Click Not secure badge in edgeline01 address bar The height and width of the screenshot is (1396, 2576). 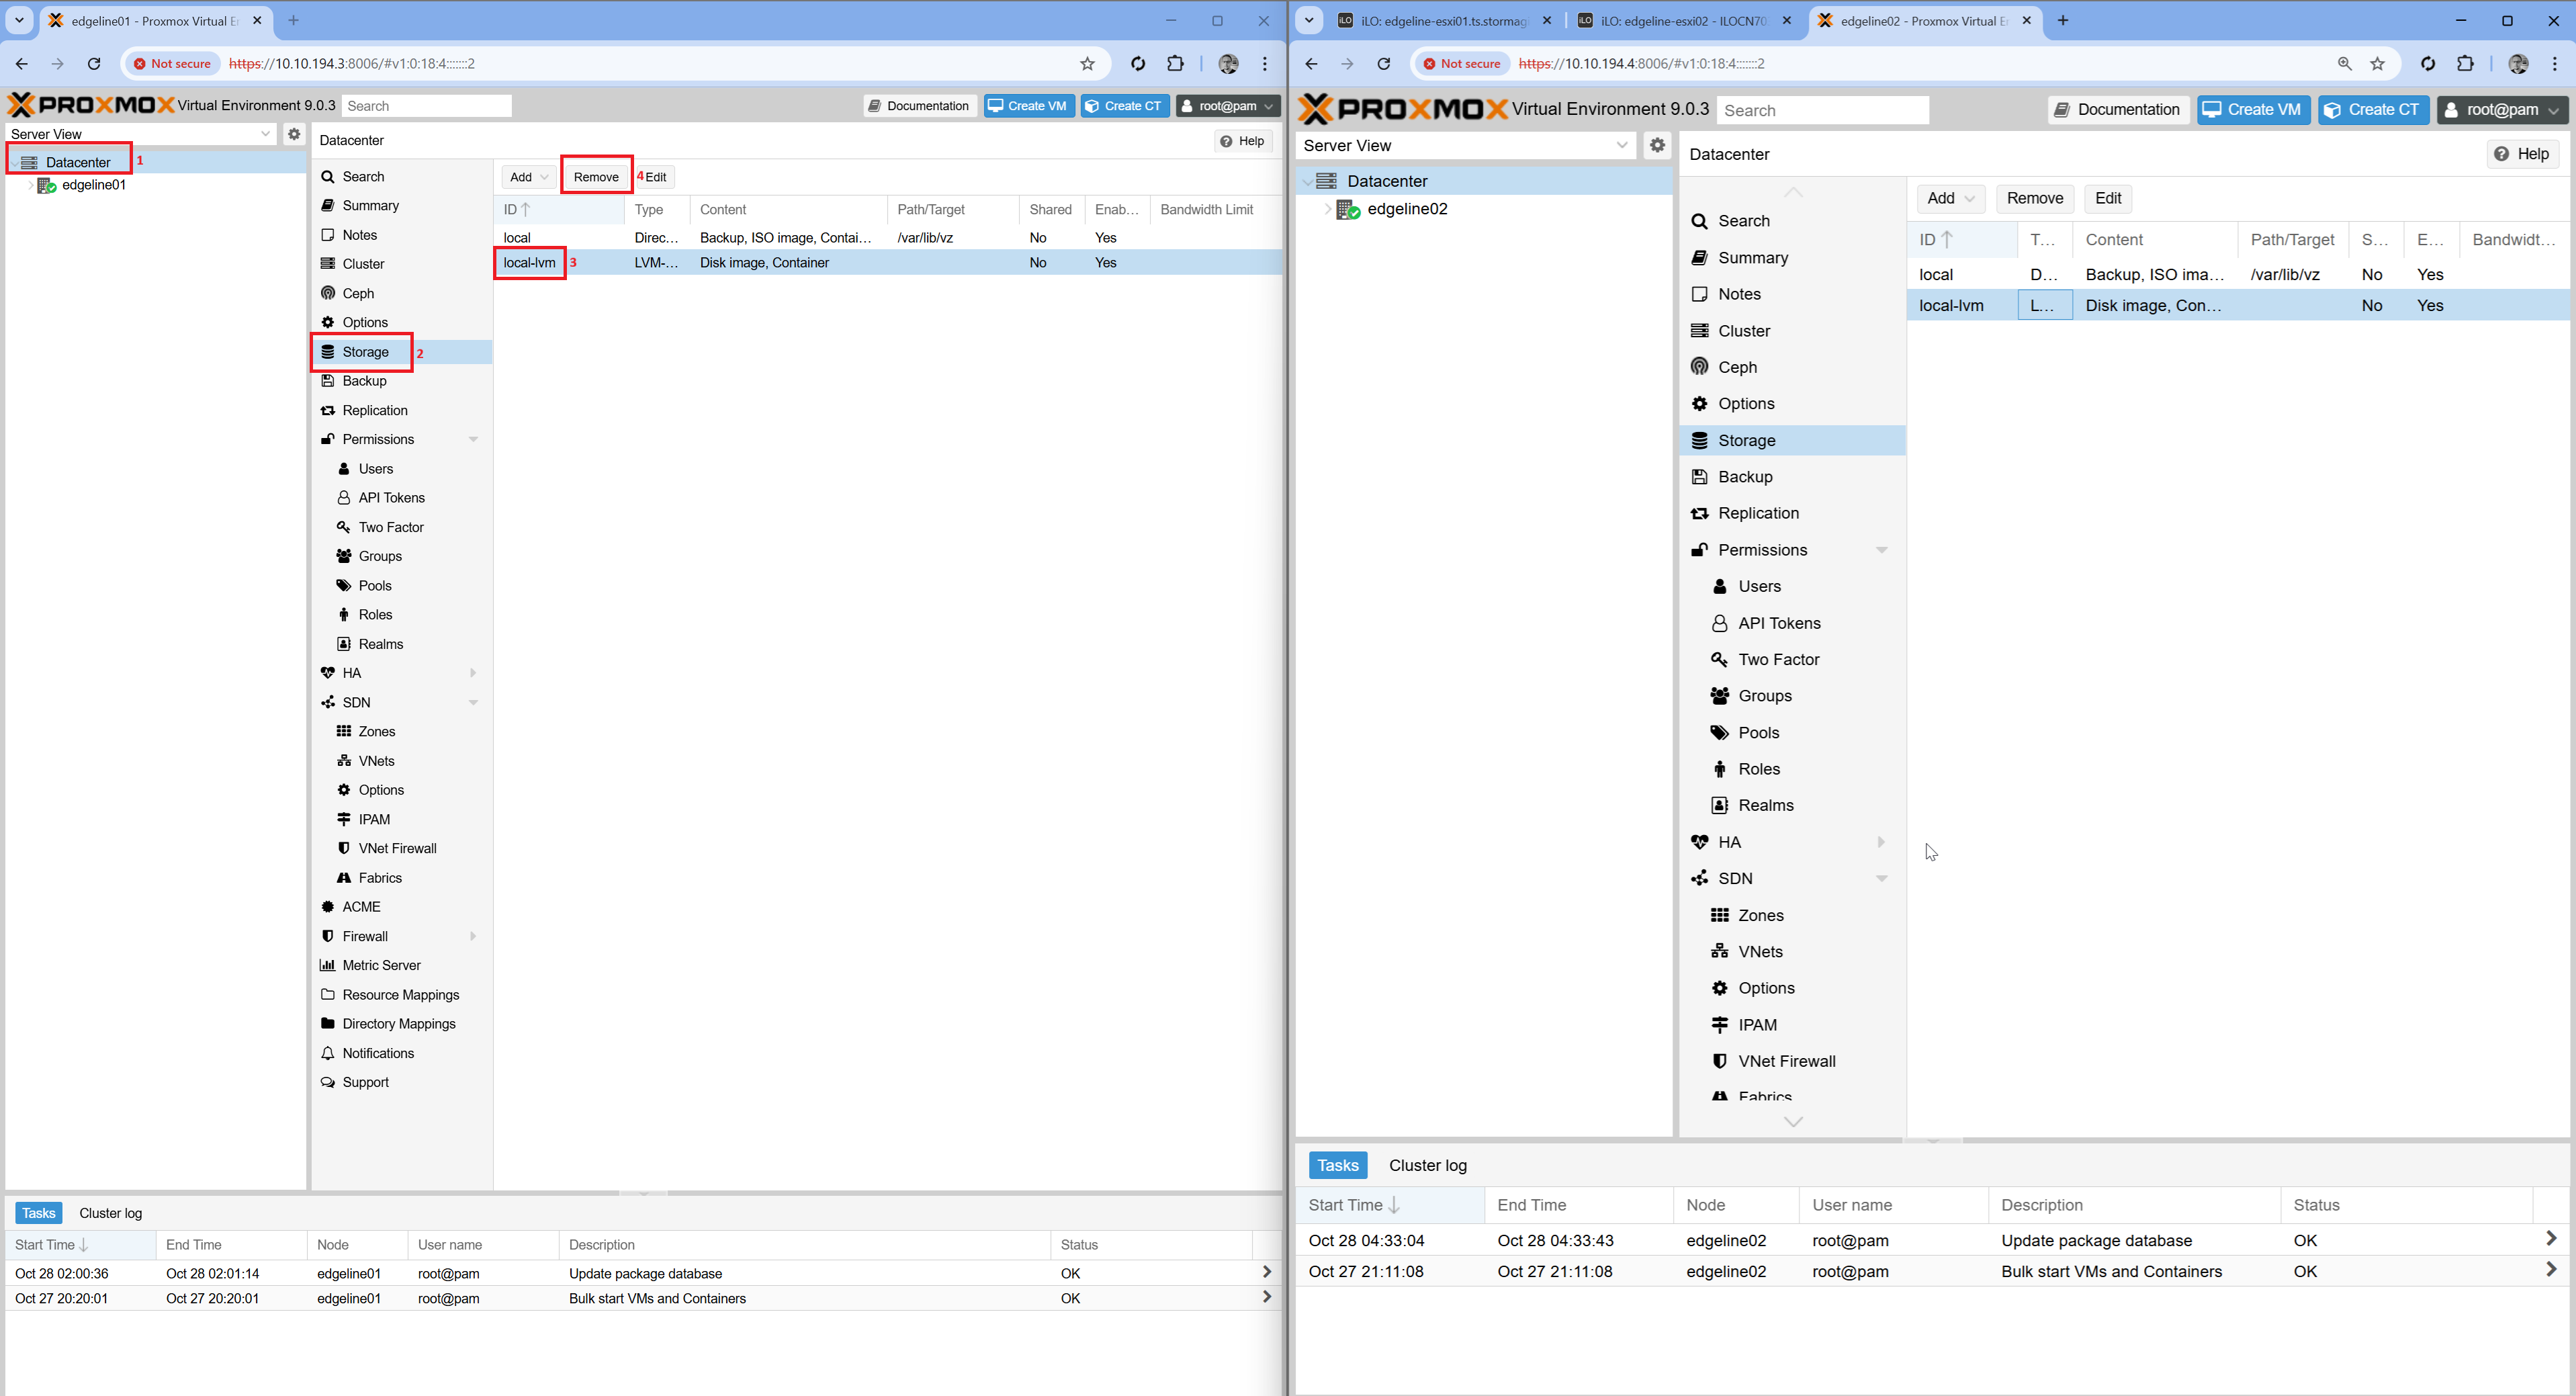(x=172, y=63)
